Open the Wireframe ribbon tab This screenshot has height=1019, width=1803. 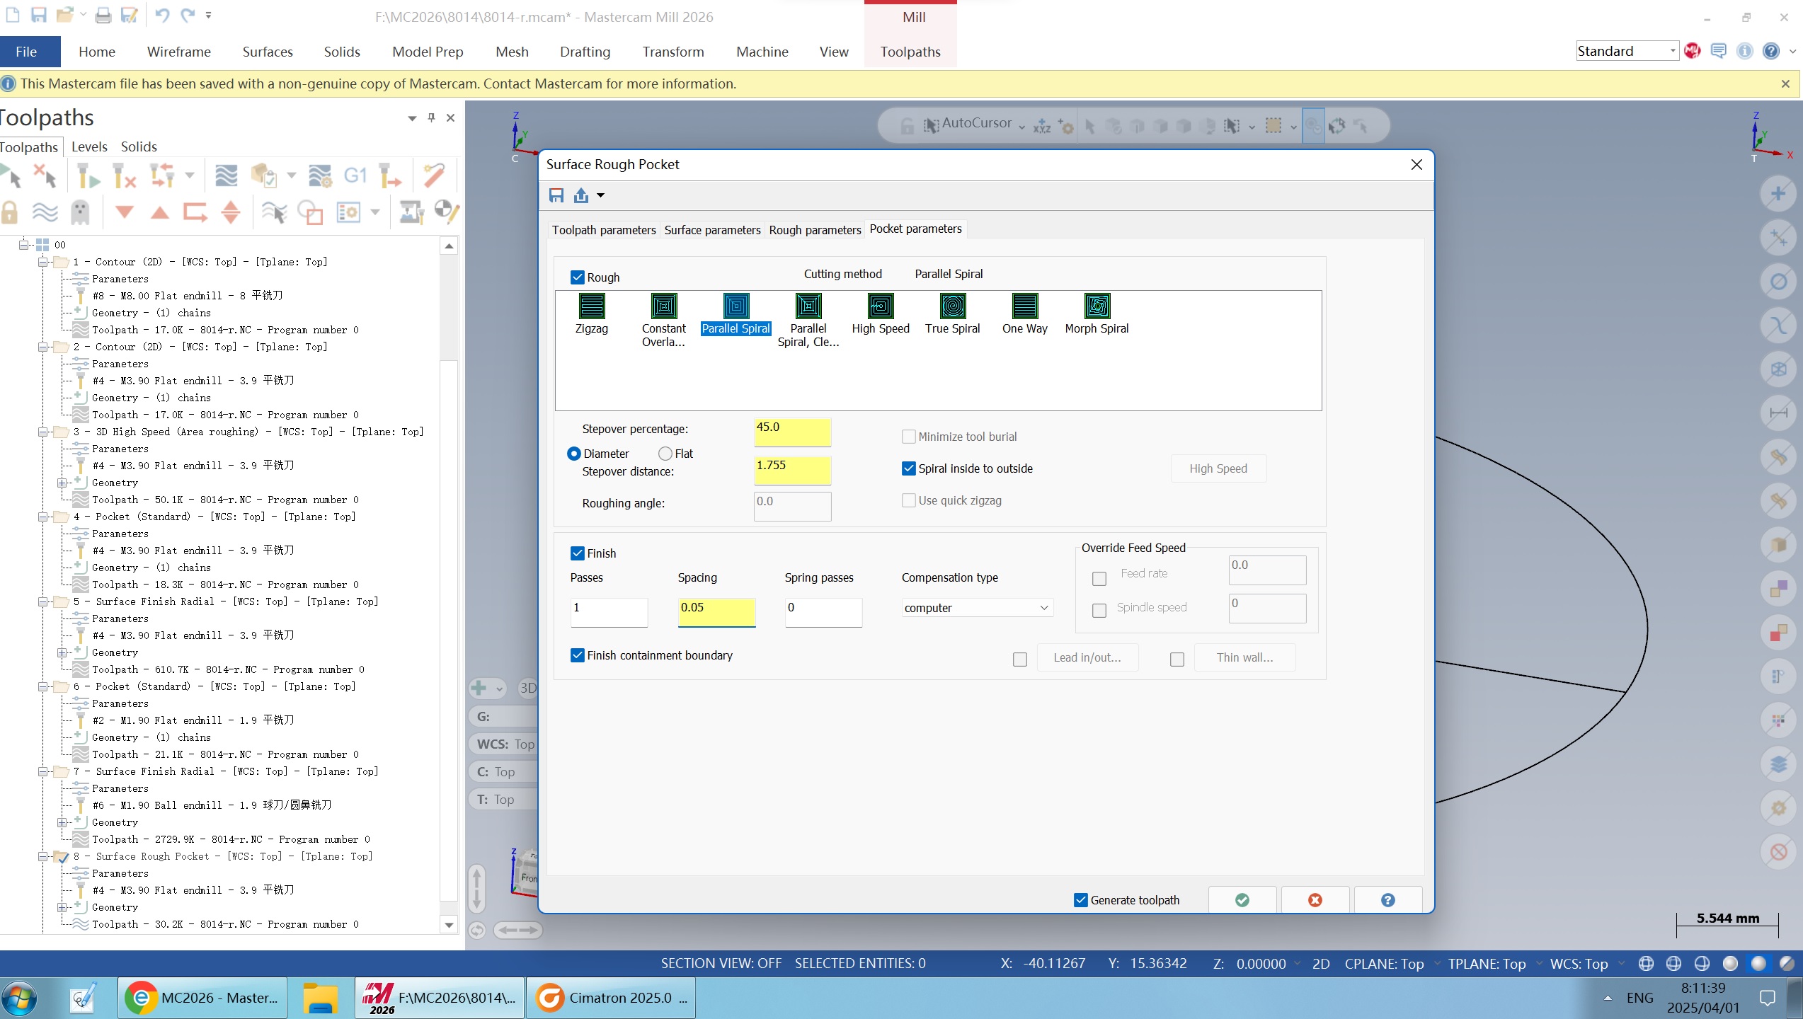coord(178,52)
